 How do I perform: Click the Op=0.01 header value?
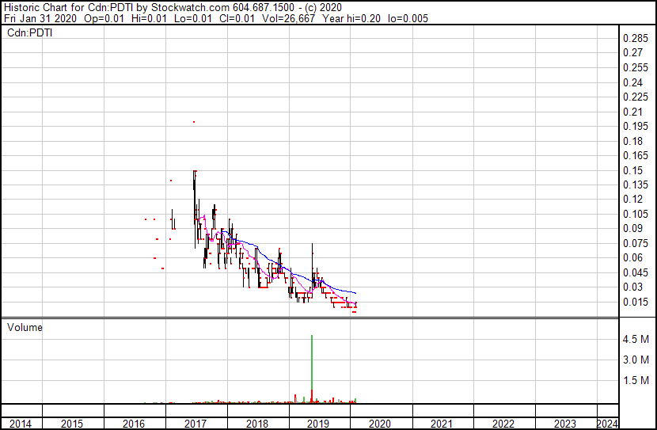tap(104, 18)
